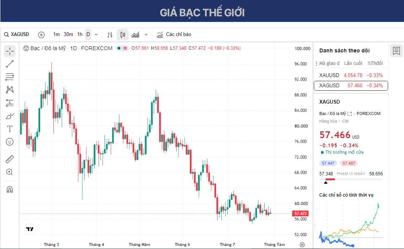
Task: Collapse the right panel with side arrow
Action: [314, 225]
